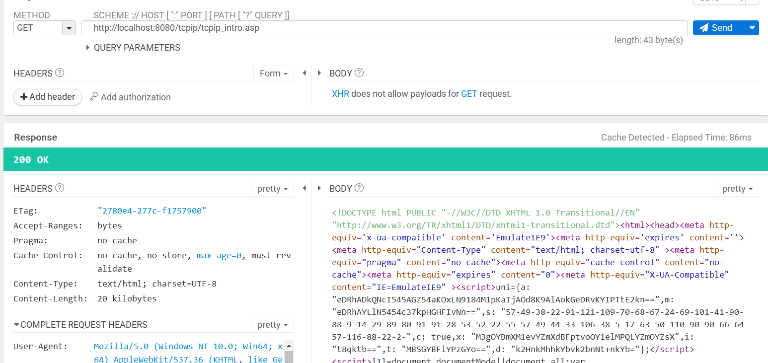Open the XHR link in body notice

coord(340,93)
